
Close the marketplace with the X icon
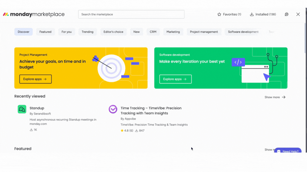pos(298,14)
